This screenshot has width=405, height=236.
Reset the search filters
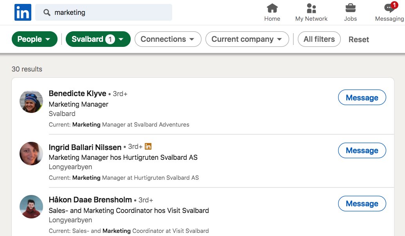point(358,39)
